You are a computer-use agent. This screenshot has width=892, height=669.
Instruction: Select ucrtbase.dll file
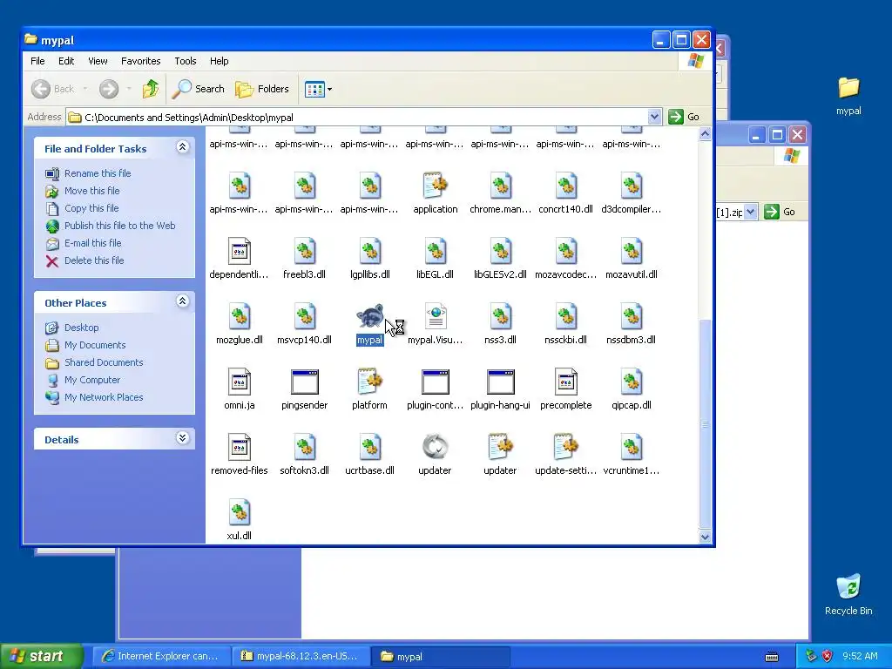[x=369, y=455]
